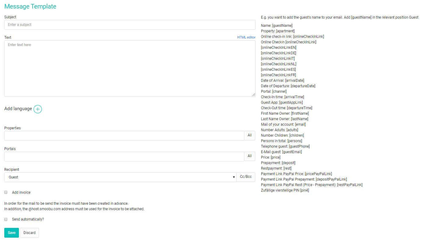The height and width of the screenshot is (241, 423).
Task: Click the Properties selection field
Action: [124, 136]
